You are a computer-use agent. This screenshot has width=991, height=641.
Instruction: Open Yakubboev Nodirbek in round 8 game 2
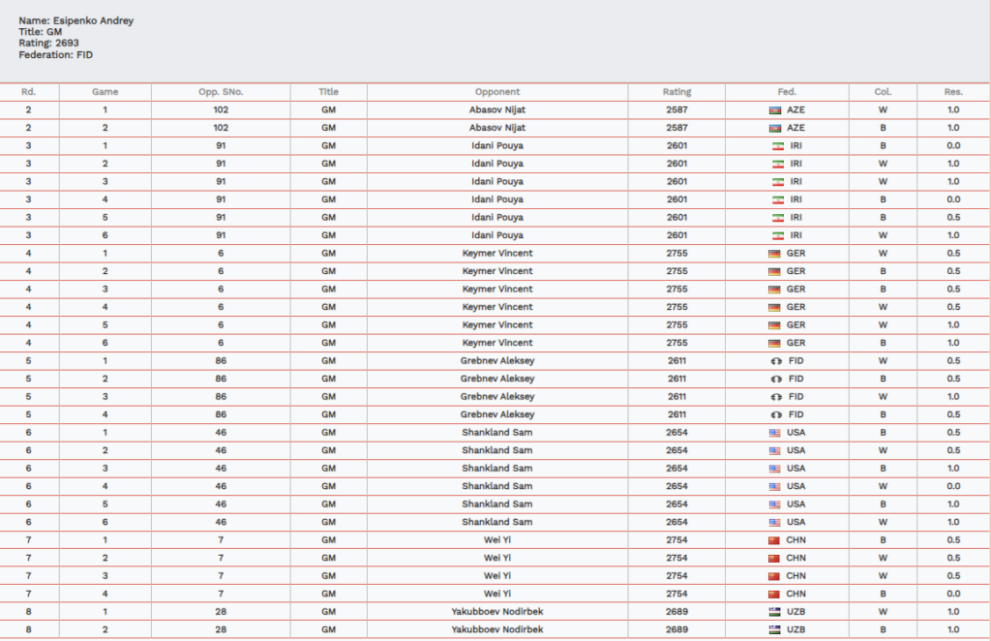(496, 629)
